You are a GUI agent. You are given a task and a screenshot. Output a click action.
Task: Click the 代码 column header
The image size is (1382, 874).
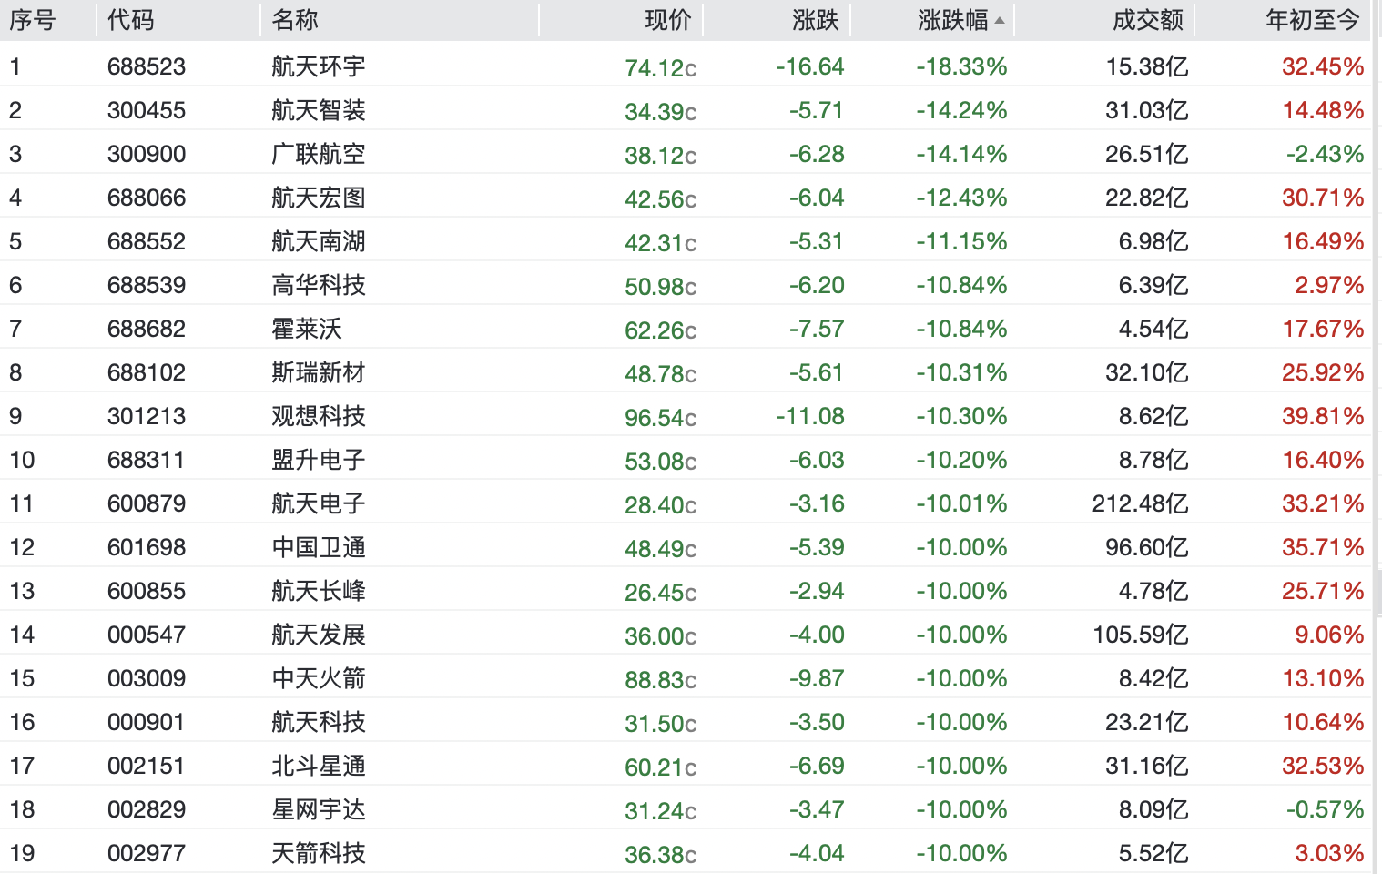pos(131,20)
